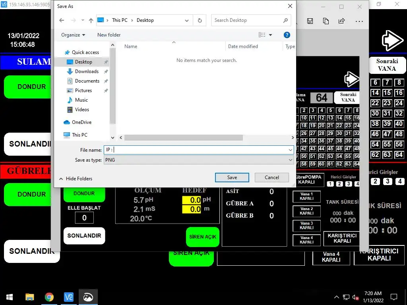Click the search magnifier in Search Desktop
This screenshot has width=407, height=305.
[x=285, y=20]
